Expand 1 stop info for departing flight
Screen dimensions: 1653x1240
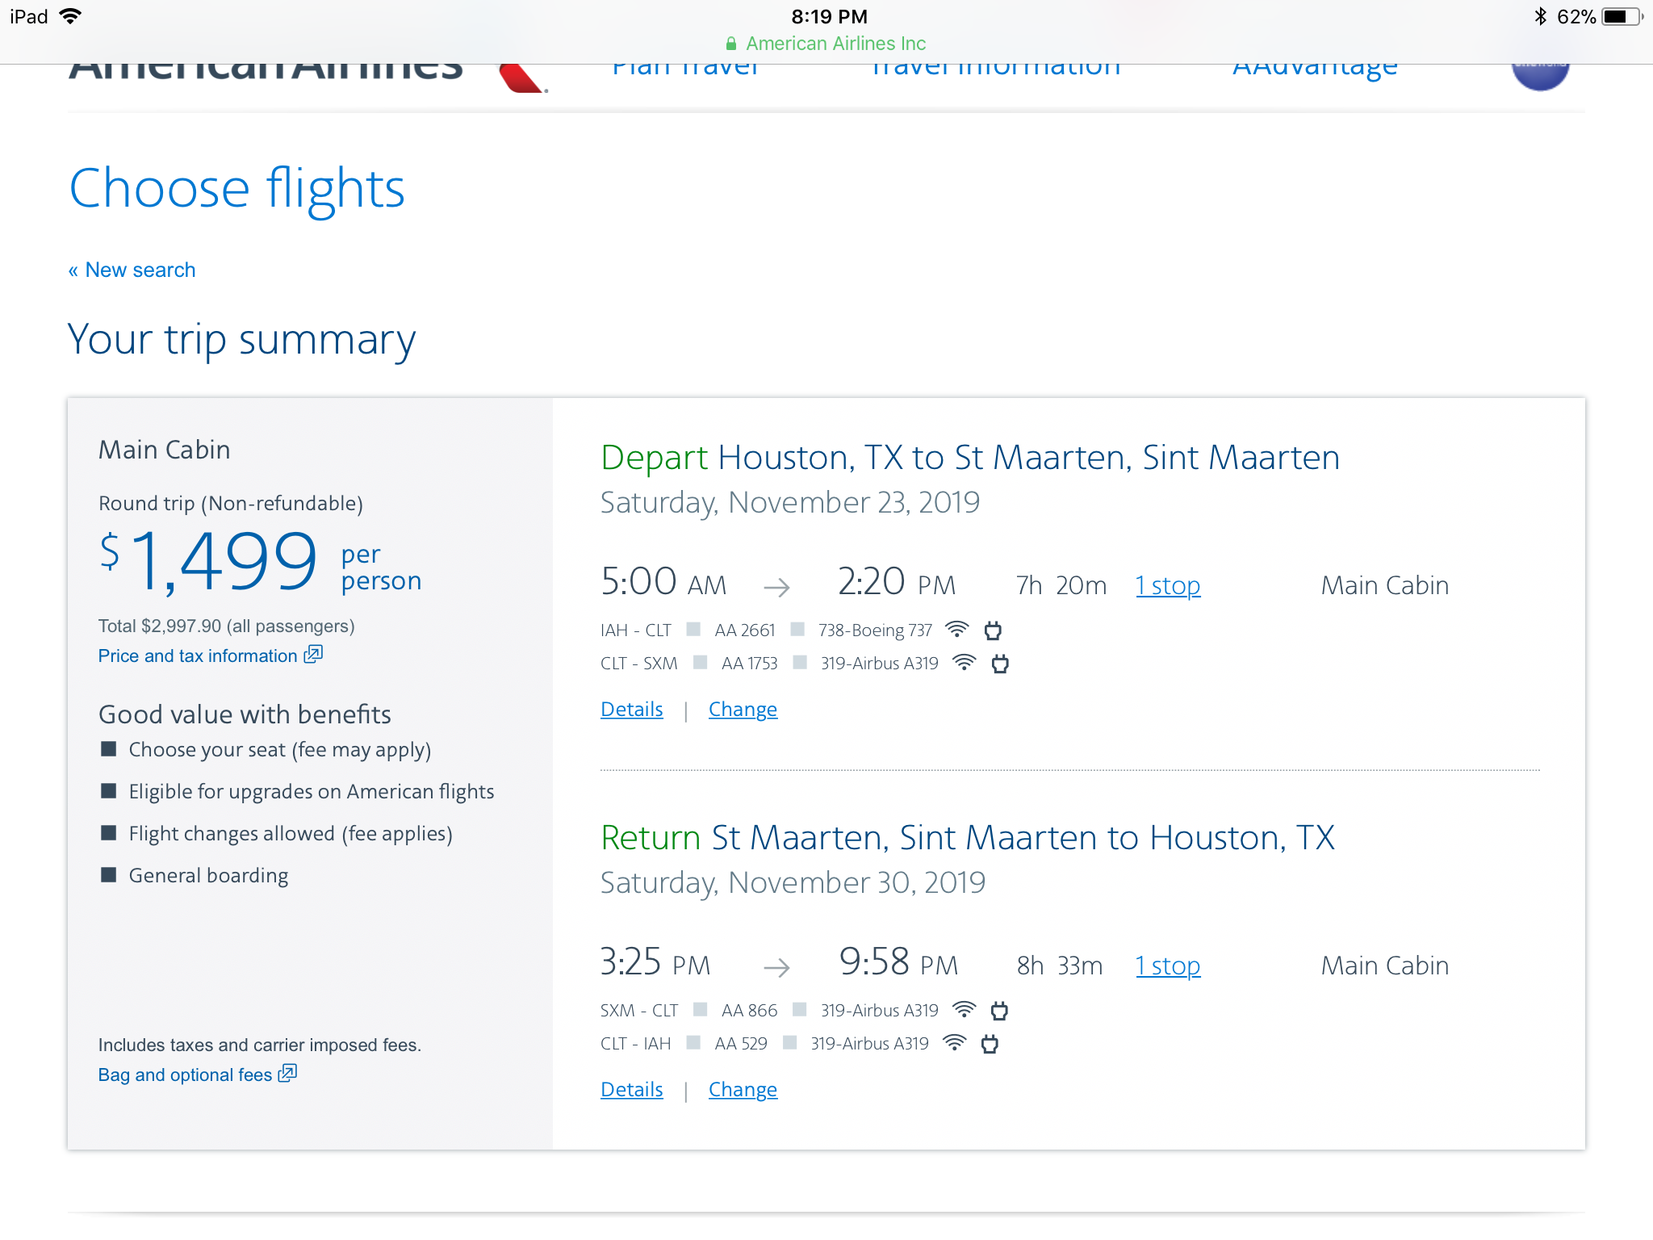coord(1167,585)
